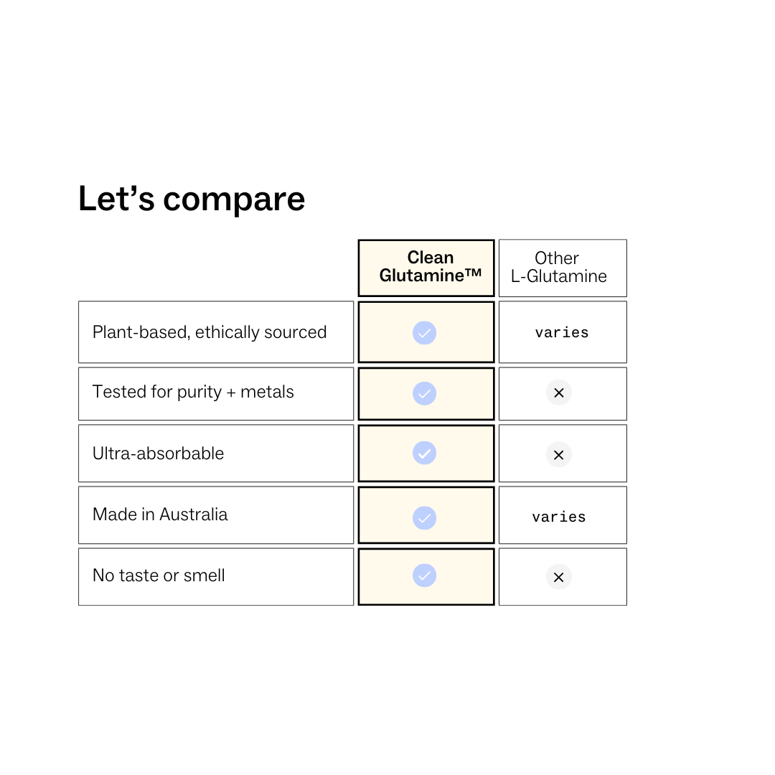The image size is (775, 775).
Task: Select the Other L-Glutamine column header
Action: [x=563, y=268]
